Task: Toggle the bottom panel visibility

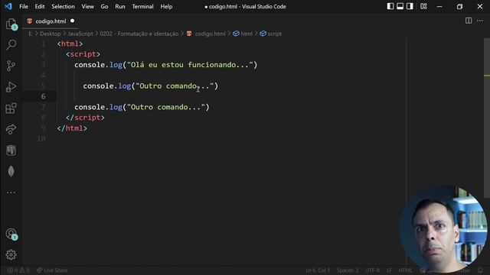Action: [x=400, y=6]
